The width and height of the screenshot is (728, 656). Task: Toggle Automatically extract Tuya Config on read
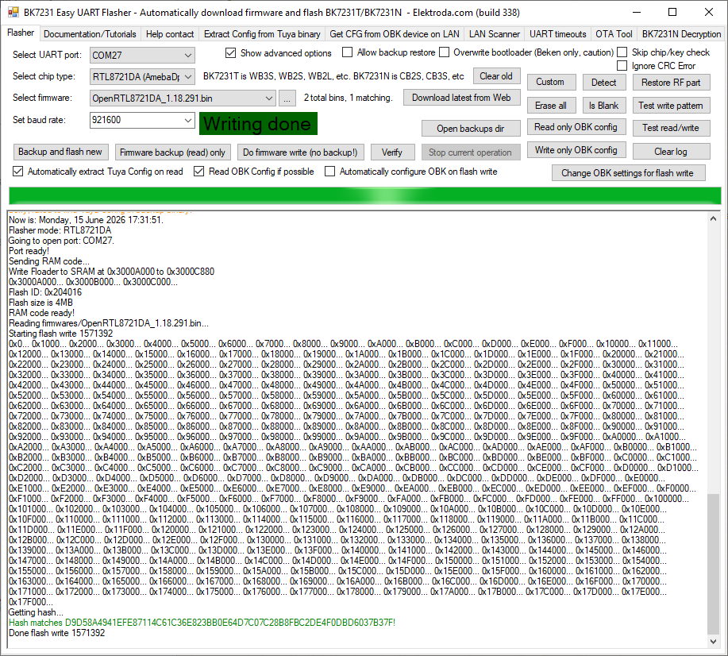tap(17, 172)
